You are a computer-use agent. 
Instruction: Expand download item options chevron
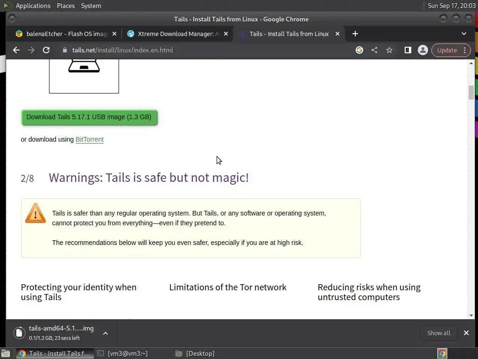(105, 333)
